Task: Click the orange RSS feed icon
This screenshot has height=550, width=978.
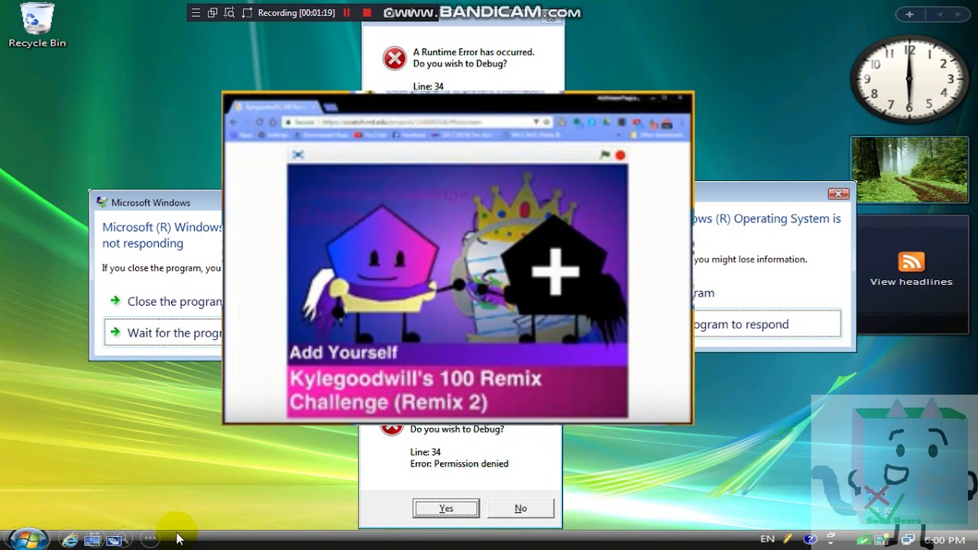Action: click(911, 261)
